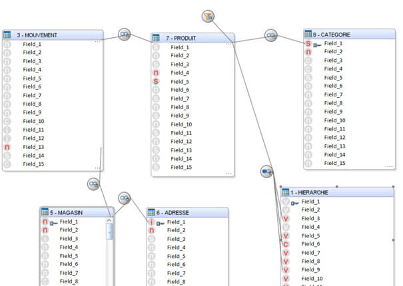This screenshot has width=403, height=286.
Task: Click the red S type icon beside Field_5 in PRODUIT
Action: [156, 81]
